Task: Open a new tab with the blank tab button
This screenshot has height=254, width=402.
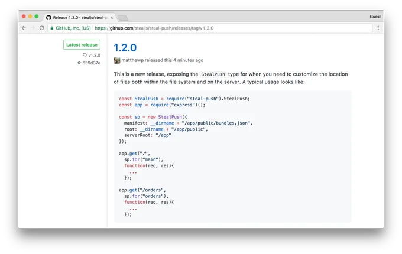Action: click(123, 18)
